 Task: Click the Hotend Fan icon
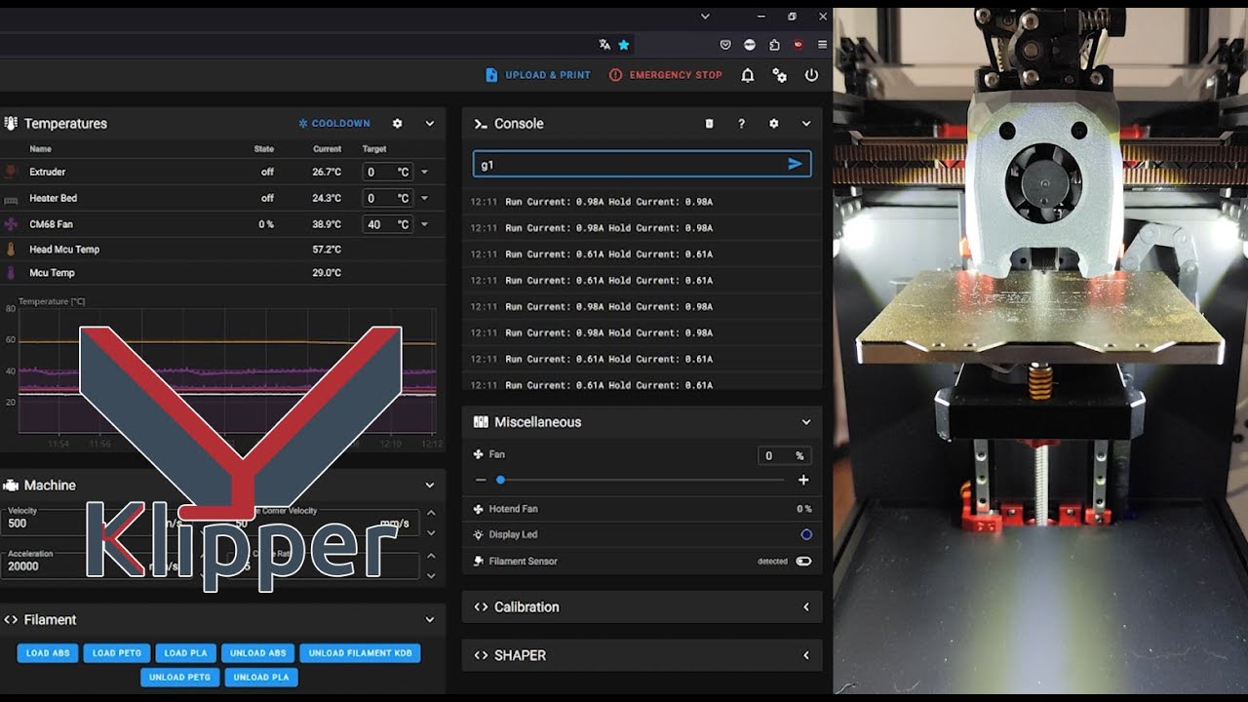click(x=479, y=509)
